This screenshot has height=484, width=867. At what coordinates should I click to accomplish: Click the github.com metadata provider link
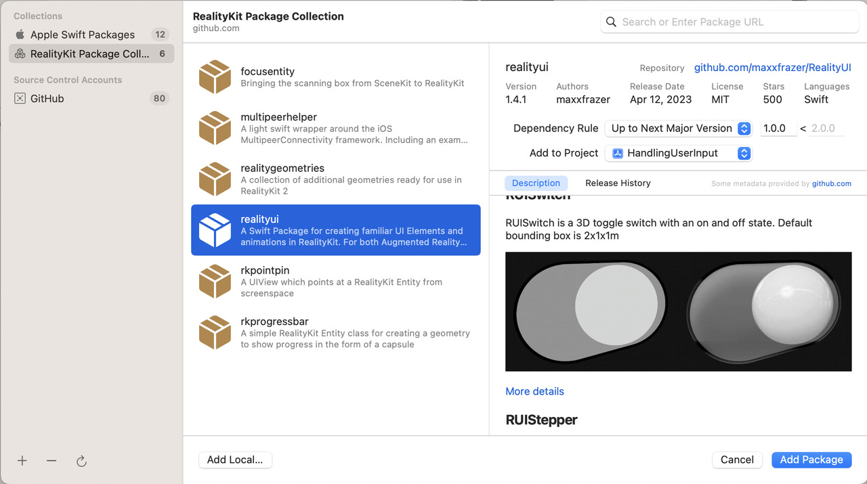click(832, 183)
